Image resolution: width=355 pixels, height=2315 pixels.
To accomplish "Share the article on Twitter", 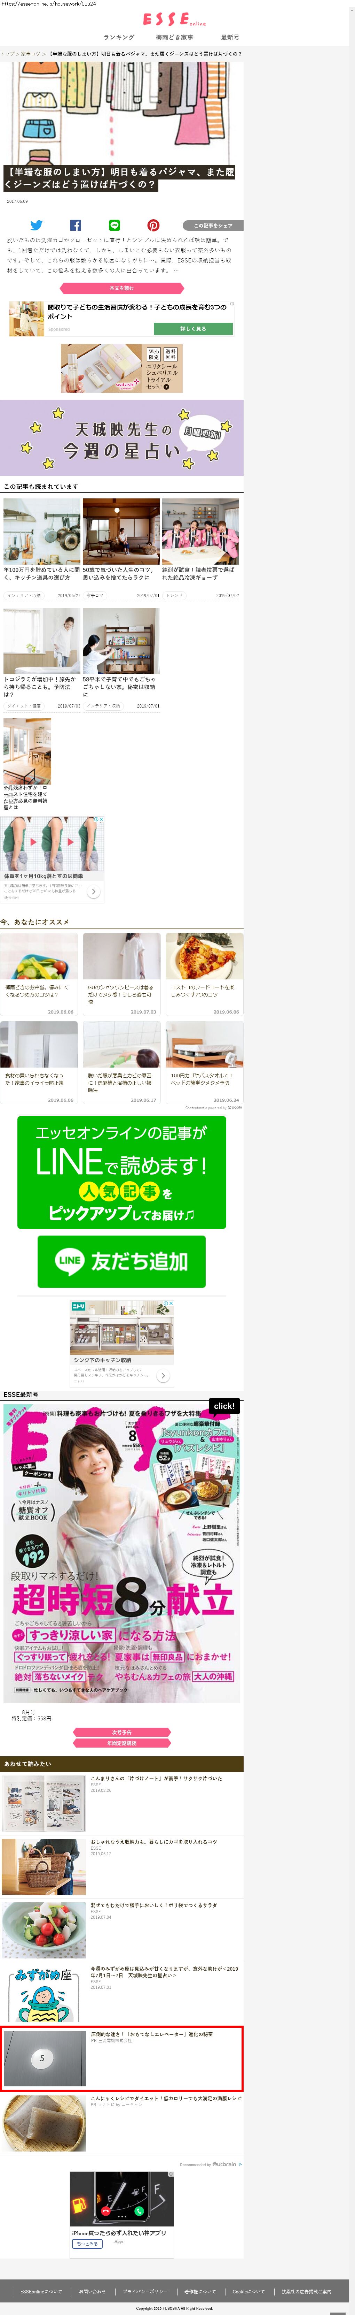I will tap(36, 226).
